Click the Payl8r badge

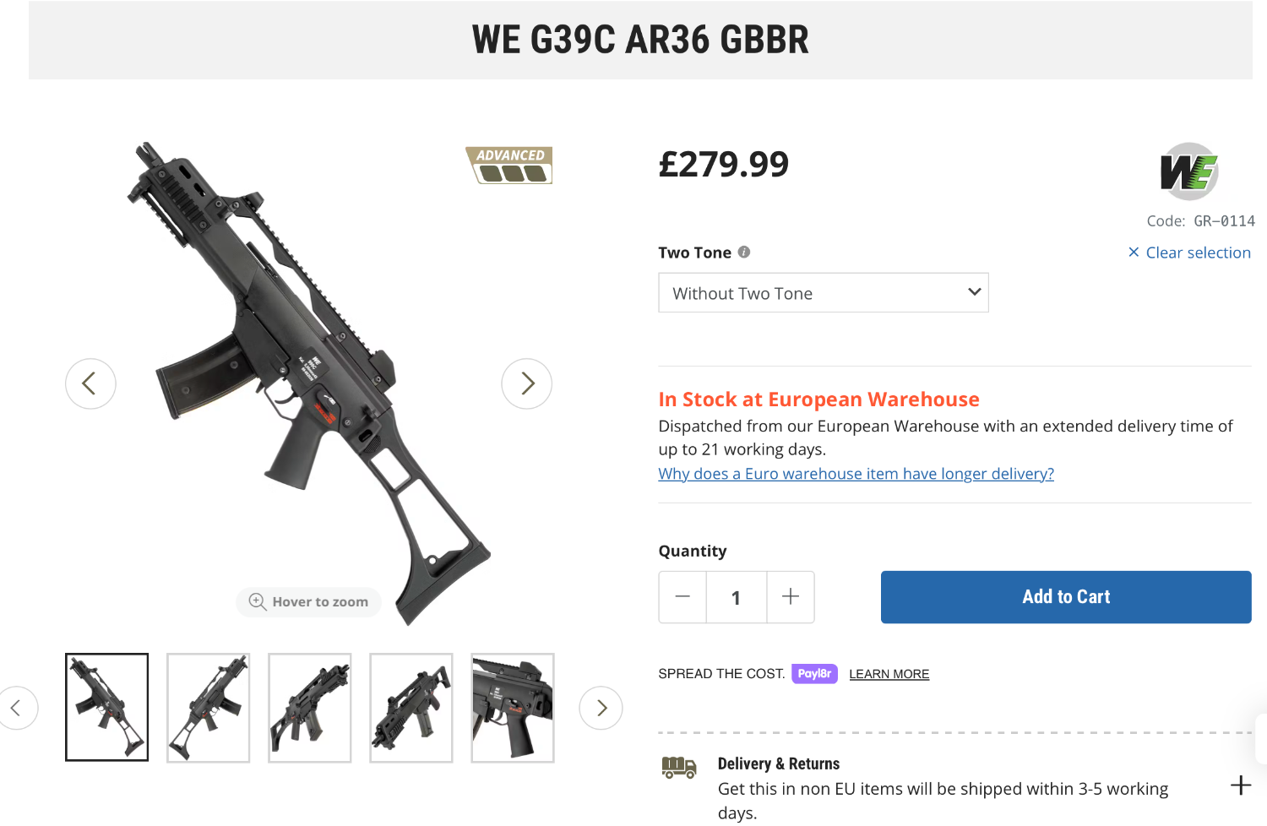[x=814, y=674]
